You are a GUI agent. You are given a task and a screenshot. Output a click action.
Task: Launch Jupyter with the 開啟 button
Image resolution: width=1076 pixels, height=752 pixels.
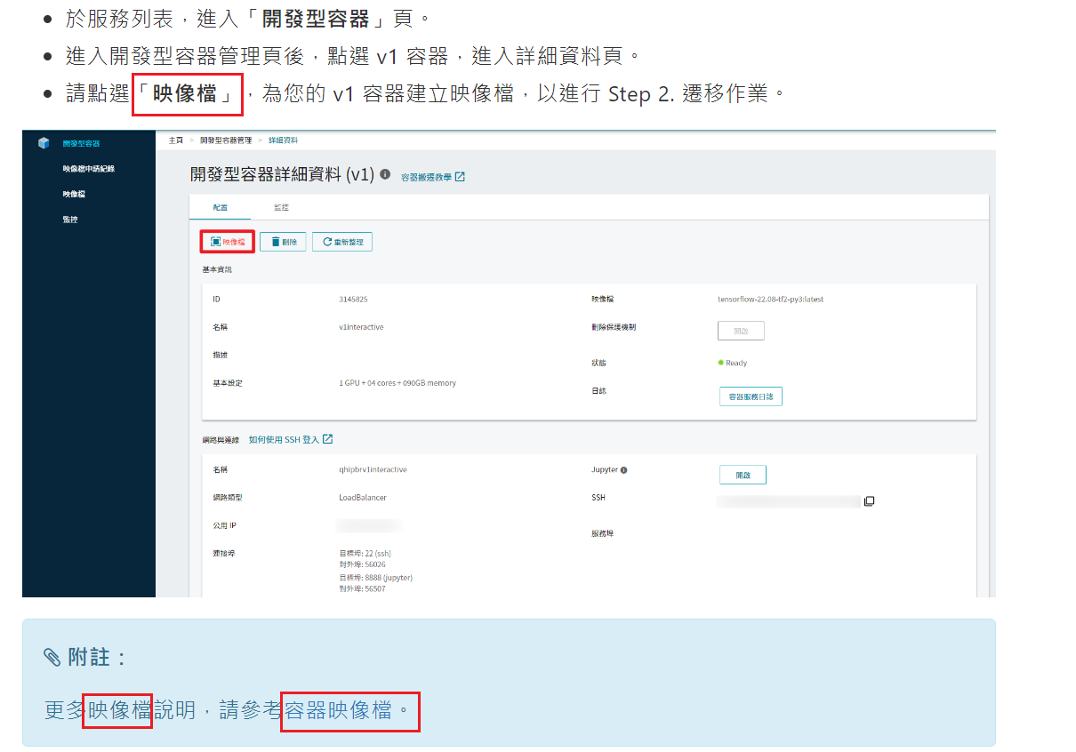click(743, 475)
